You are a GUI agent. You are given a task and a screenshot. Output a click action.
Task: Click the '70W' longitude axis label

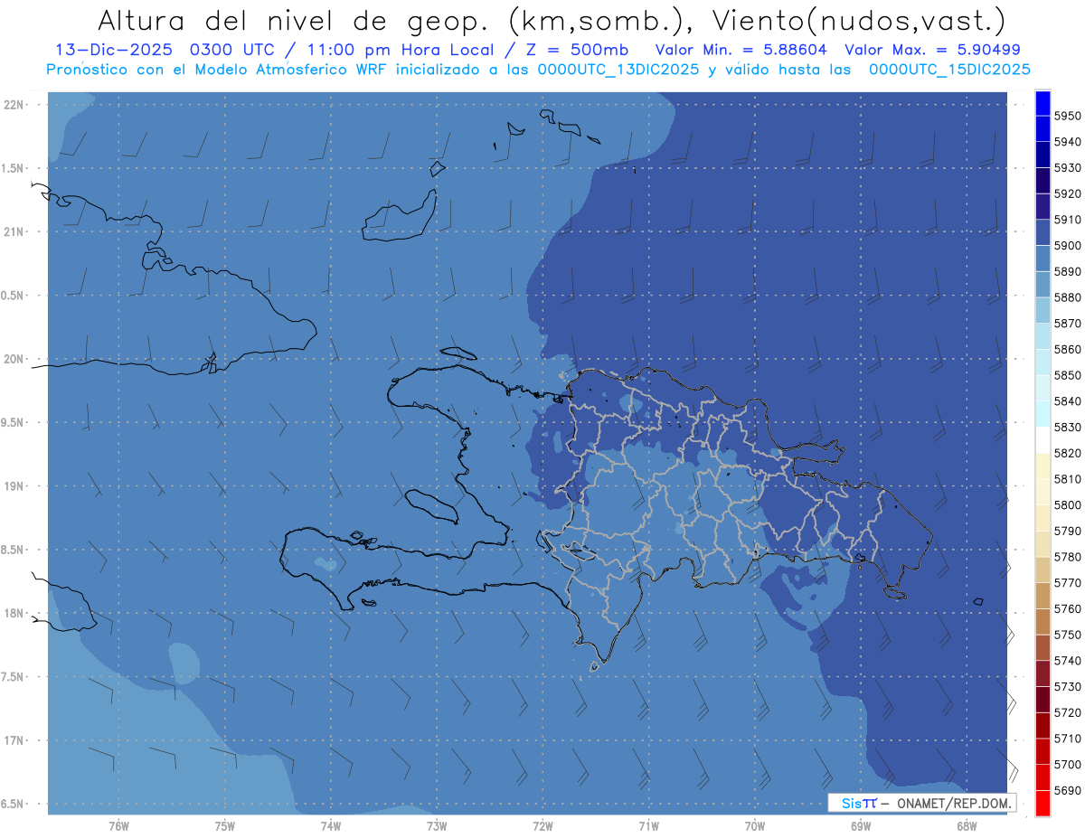coord(755,826)
